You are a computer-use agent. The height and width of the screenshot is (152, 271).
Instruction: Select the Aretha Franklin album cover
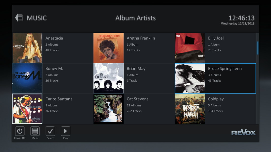[108, 48]
